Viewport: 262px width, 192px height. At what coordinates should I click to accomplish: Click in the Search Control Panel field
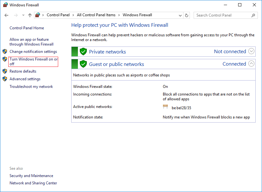coord(223,15)
